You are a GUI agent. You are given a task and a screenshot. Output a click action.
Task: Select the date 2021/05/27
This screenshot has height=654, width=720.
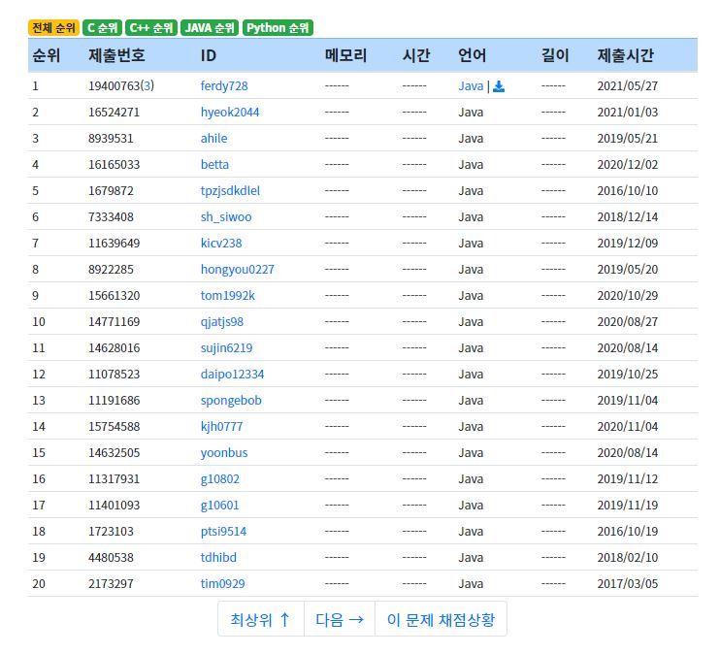627,86
